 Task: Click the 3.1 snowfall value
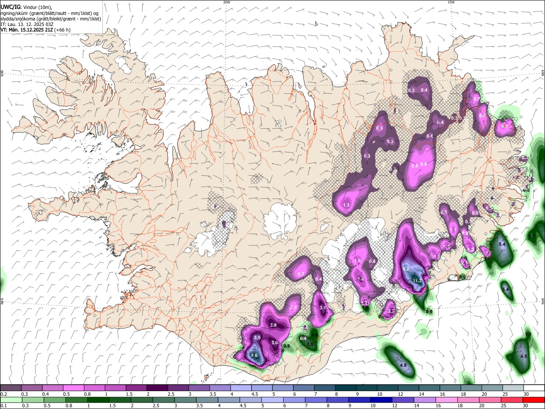pyautogui.click(x=323, y=308)
